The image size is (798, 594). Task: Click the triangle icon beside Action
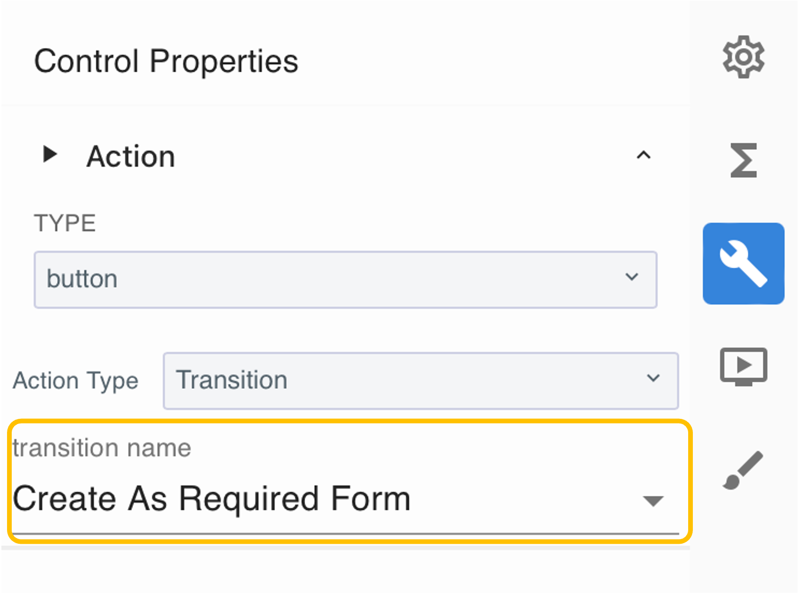point(50,154)
